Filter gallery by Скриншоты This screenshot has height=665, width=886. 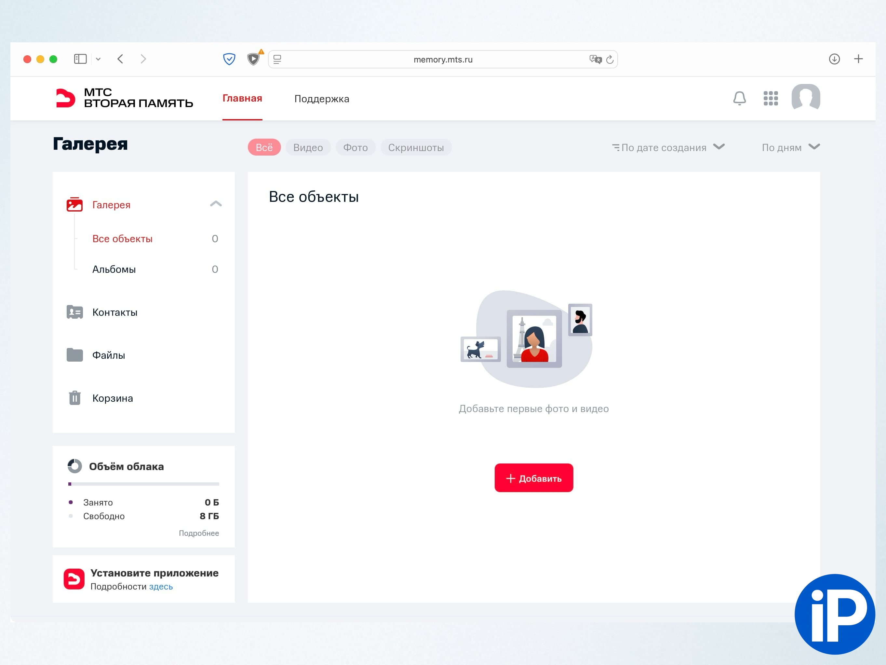pos(416,147)
